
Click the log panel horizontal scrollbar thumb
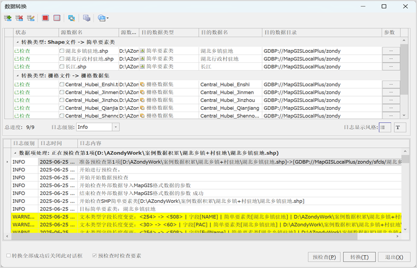(184, 236)
